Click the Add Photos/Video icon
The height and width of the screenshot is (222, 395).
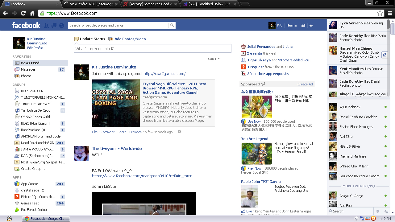tap(111, 39)
